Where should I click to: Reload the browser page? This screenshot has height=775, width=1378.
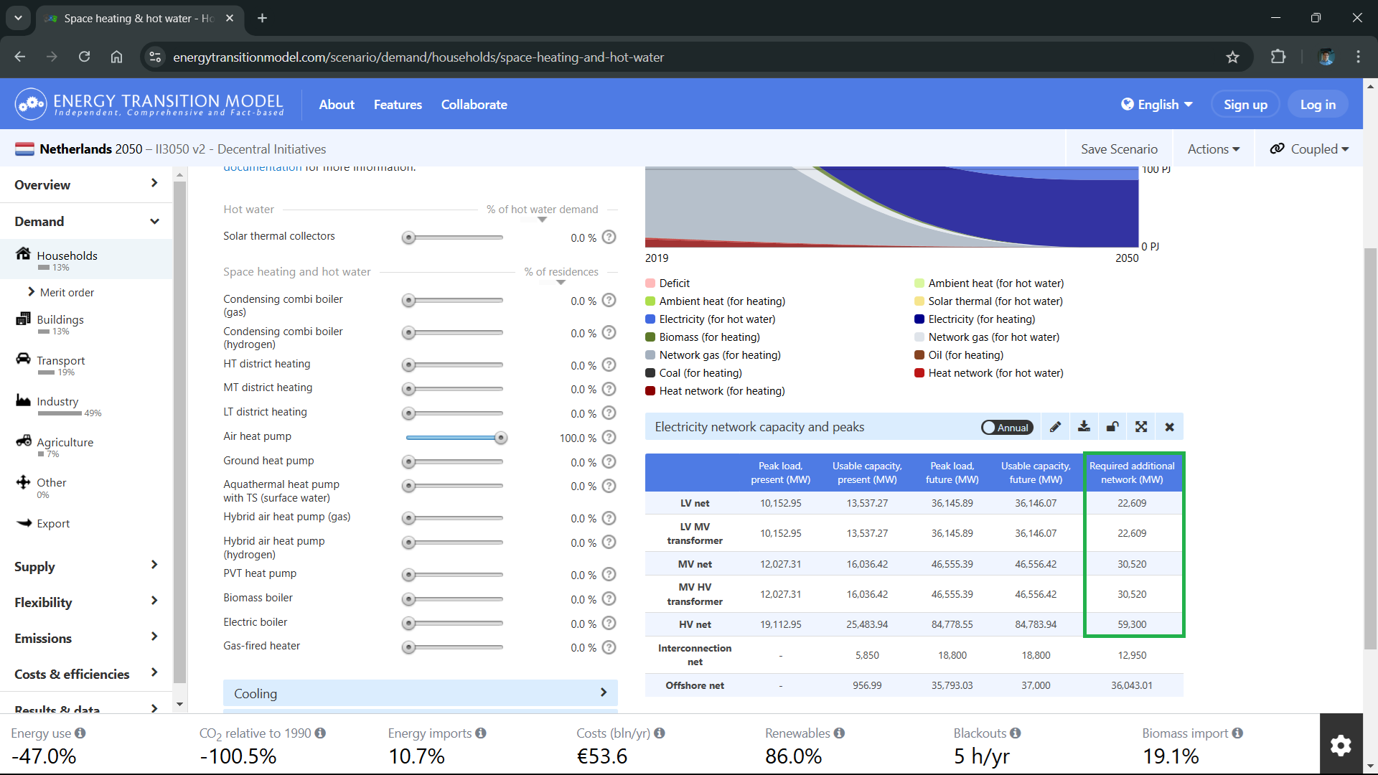84,57
